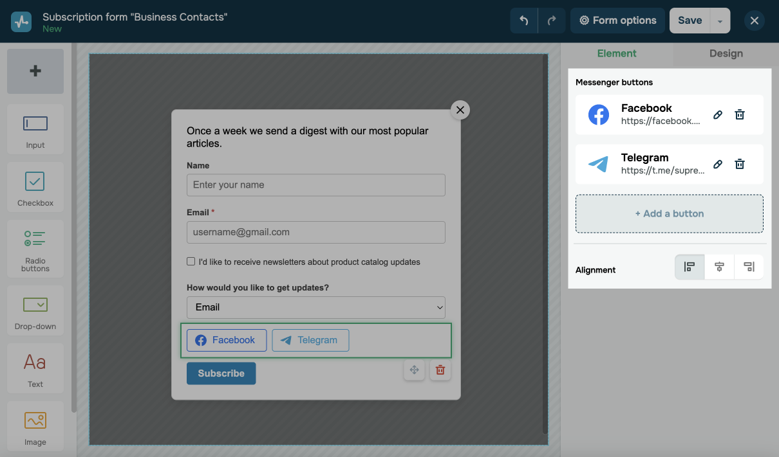Switch to the Element tab
This screenshot has height=457, width=779.
(616, 54)
